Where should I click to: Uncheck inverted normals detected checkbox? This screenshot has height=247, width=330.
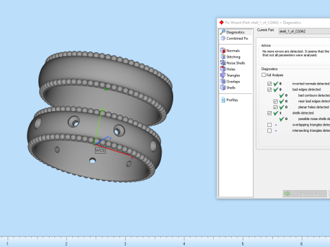[269, 84]
